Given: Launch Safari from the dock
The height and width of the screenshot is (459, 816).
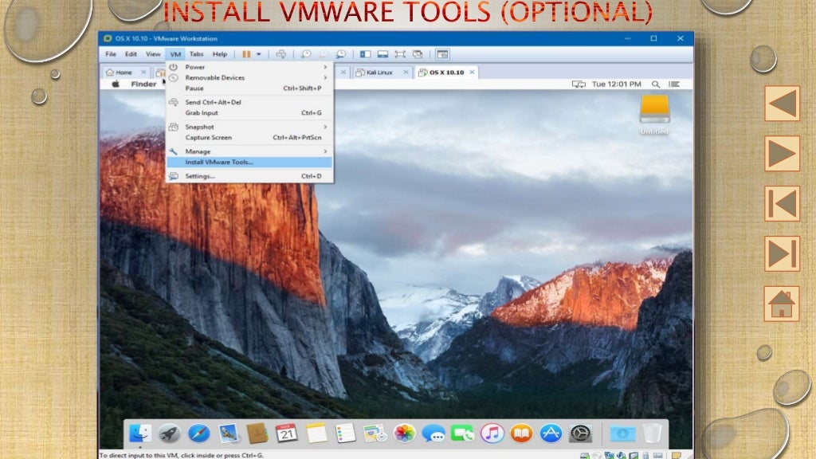Looking at the screenshot, I should click(x=198, y=433).
